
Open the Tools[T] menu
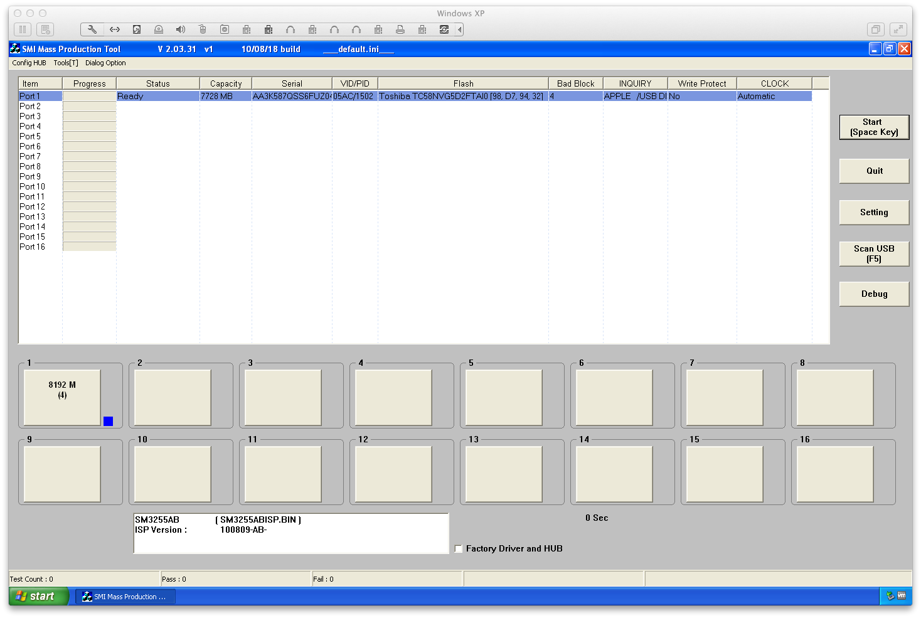(x=66, y=63)
